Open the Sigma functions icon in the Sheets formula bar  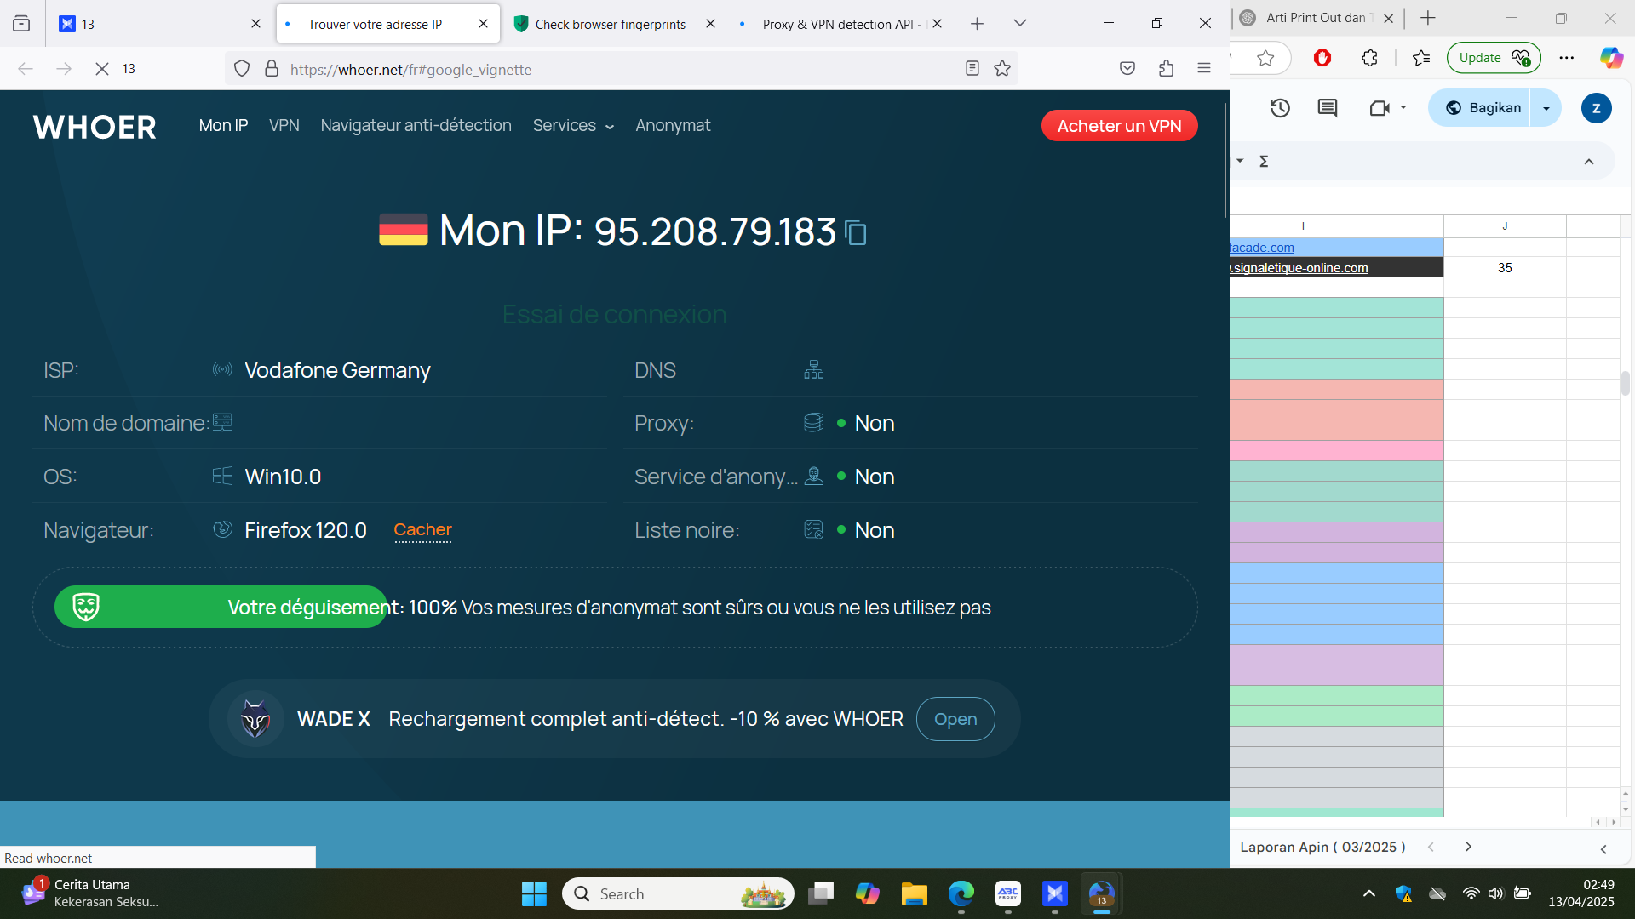coord(1265,161)
